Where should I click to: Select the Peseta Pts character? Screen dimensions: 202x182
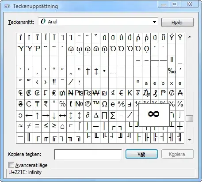[79, 94]
